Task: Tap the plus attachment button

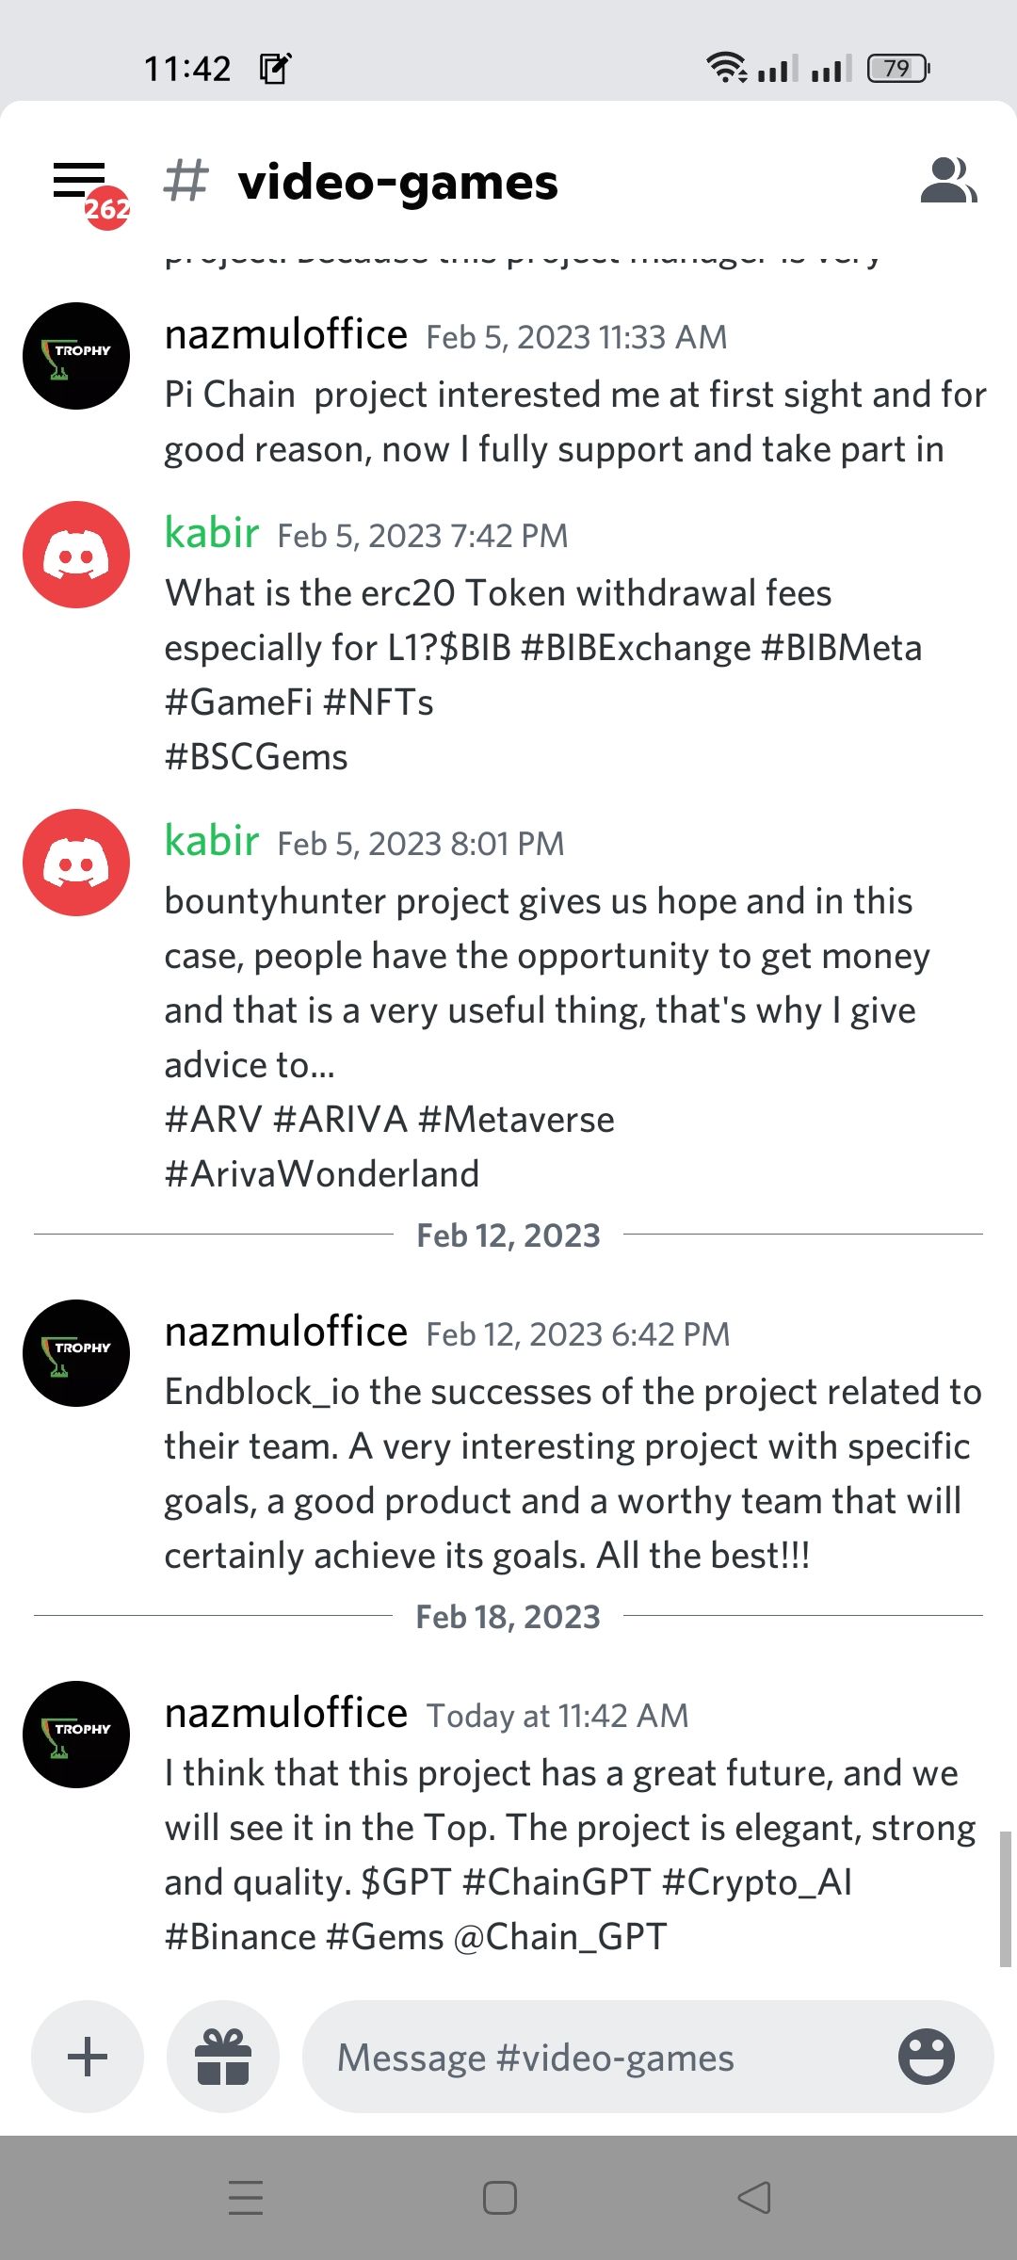Action: click(x=88, y=2057)
